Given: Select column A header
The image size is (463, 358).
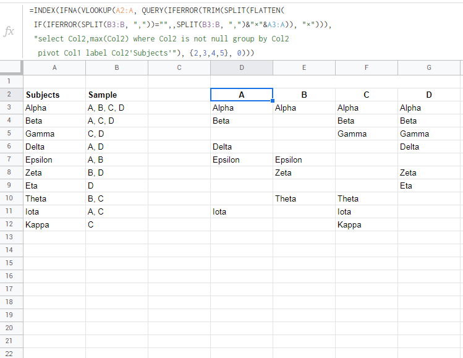Looking at the screenshot, I should pyautogui.click(x=54, y=67).
